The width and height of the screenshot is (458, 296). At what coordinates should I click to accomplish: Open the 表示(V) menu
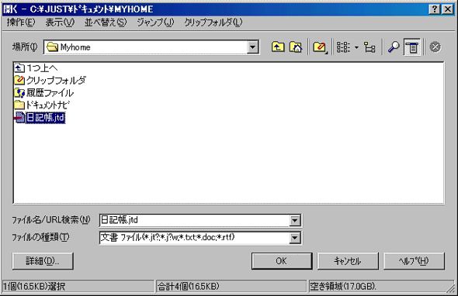[x=60, y=22]
